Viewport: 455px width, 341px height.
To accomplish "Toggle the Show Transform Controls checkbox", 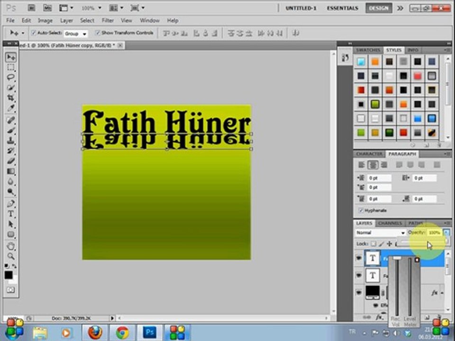I will (x=98, y=33).
